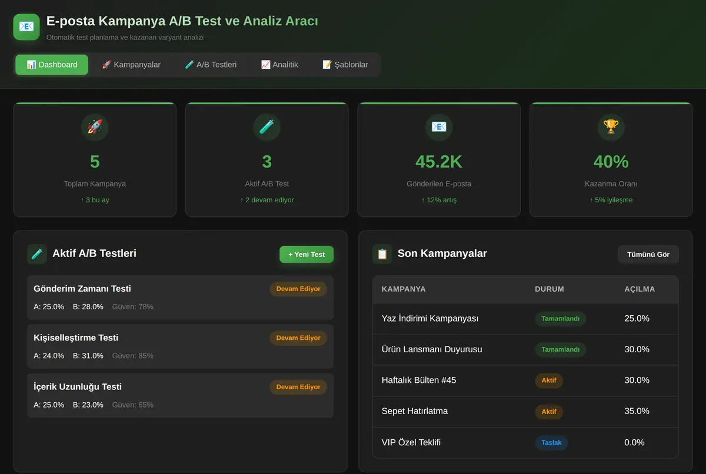
Task: Click Tamamlandı status of Yaz İndirimi Kampanyası
Action: [x=561, y=319]
